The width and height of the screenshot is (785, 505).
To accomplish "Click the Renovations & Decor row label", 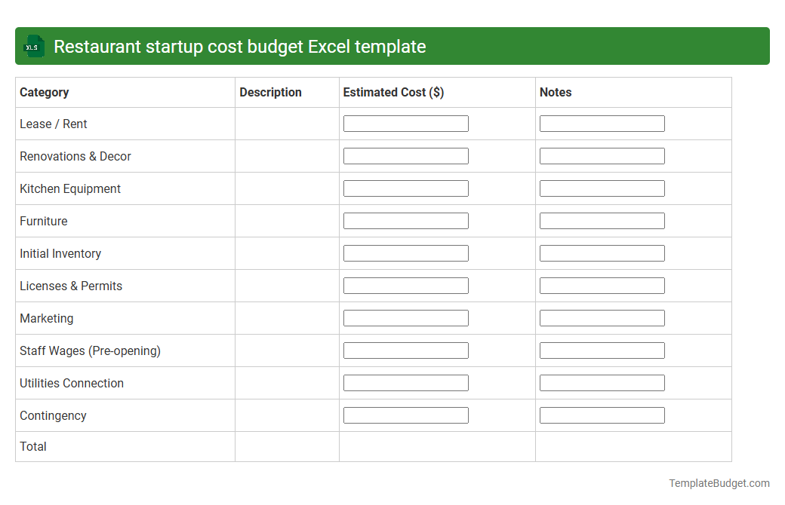I will click(x=75, y=156).
